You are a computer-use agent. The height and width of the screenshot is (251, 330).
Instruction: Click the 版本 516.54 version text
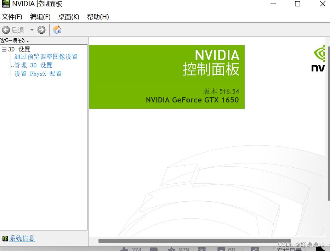coord(221,91)
